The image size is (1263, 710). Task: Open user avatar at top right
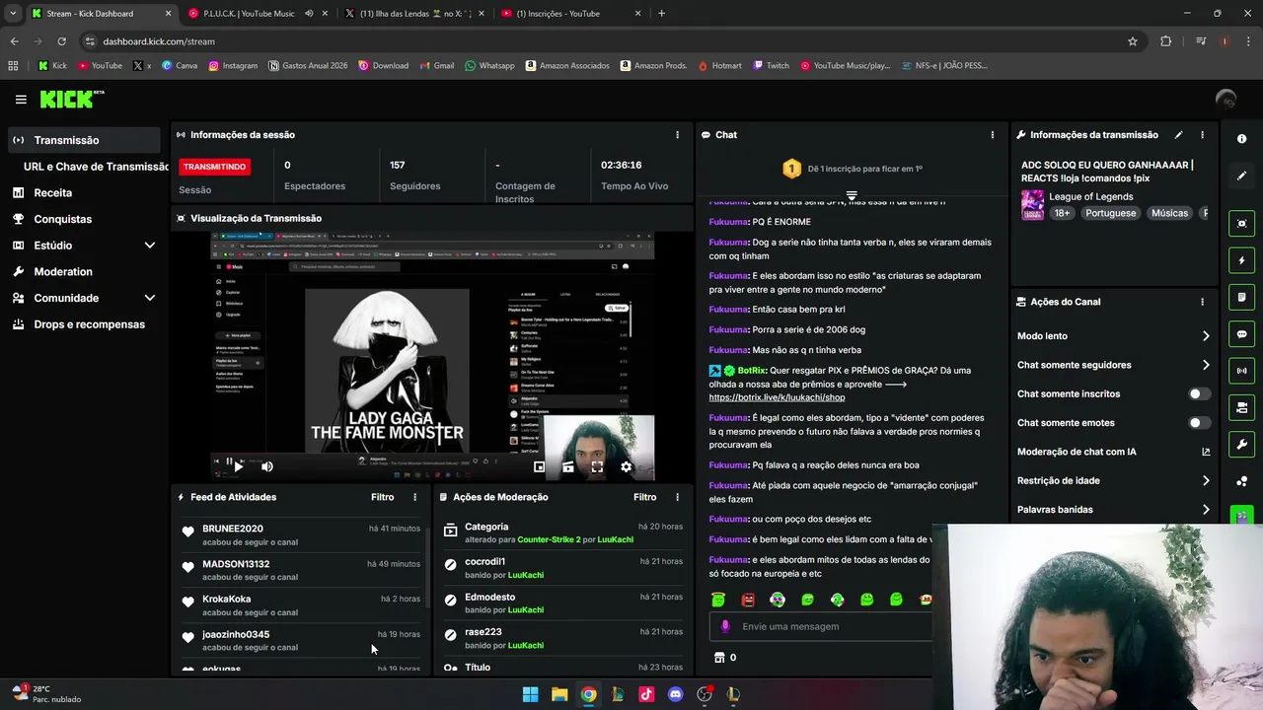click(x=1226, y=100)
